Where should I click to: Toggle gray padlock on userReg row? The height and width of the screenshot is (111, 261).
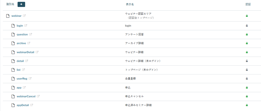click(247, 79)
